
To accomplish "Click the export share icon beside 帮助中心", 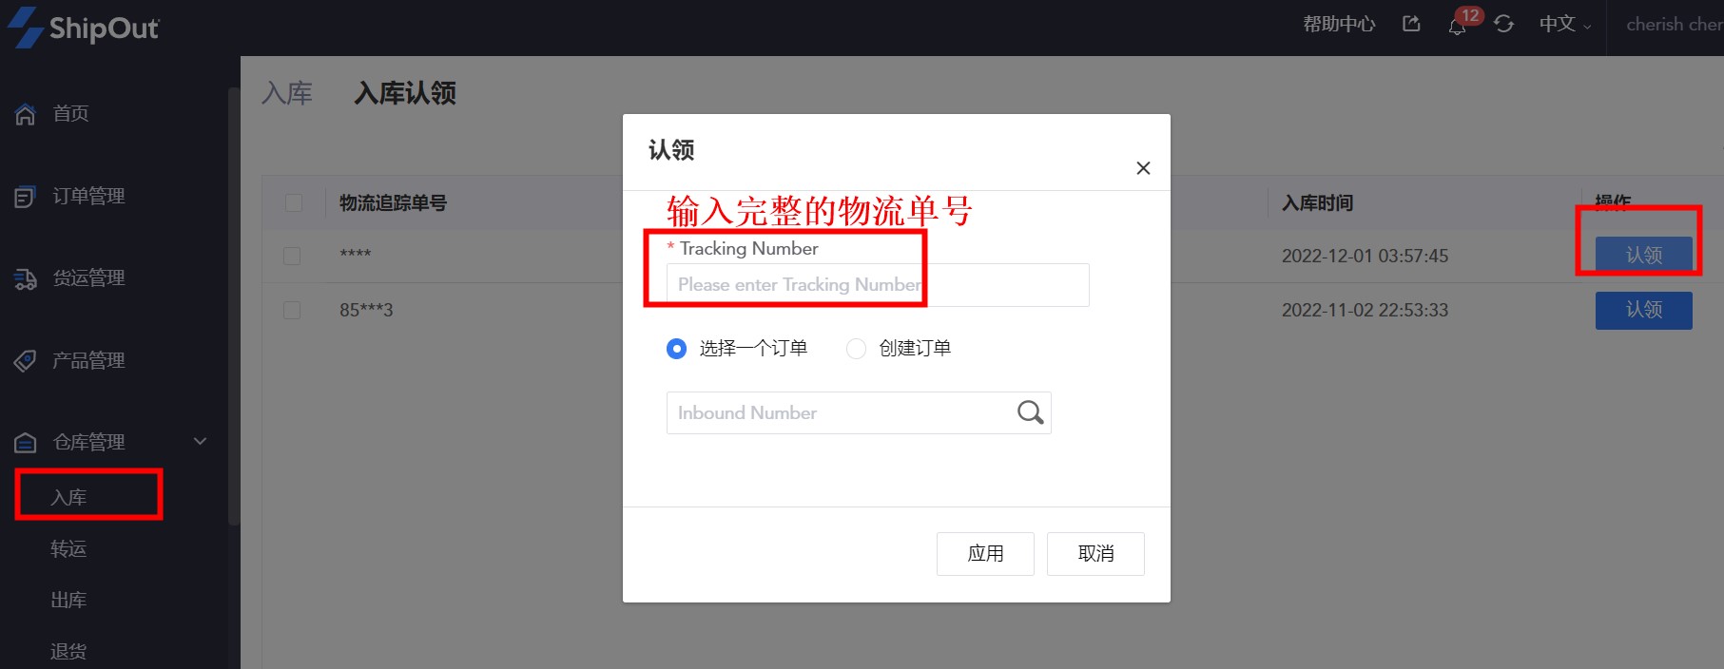I will pyautogui.click(x=1411, y=24).
